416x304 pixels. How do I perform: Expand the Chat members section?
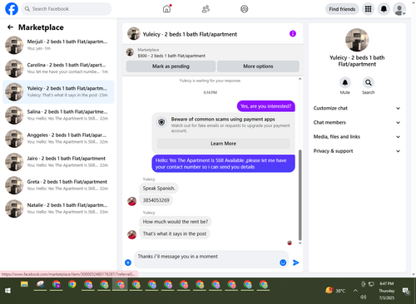[x=357, y=122]
